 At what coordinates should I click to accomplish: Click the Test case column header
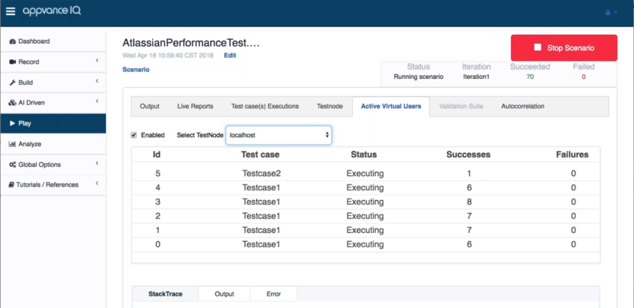point(261,155)
